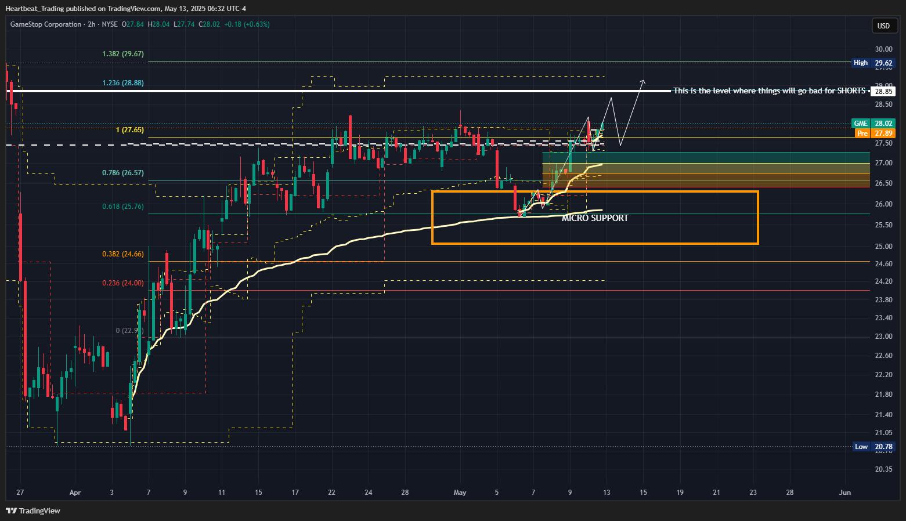Click the C28.02 close value
The width and height of the screenshot is (906, 521).
tap(209, 24)
